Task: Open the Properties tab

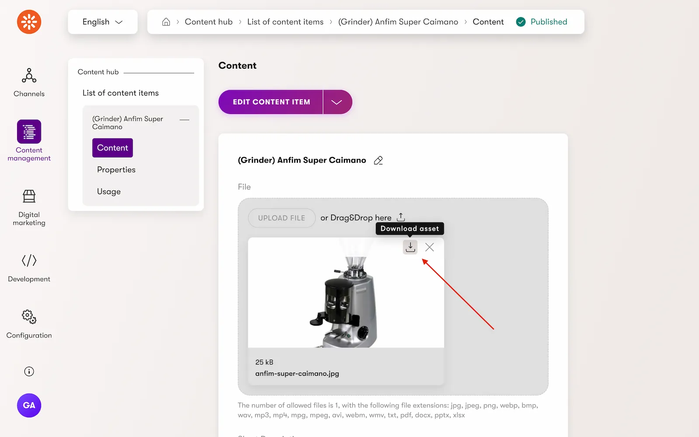Action: 116,170
